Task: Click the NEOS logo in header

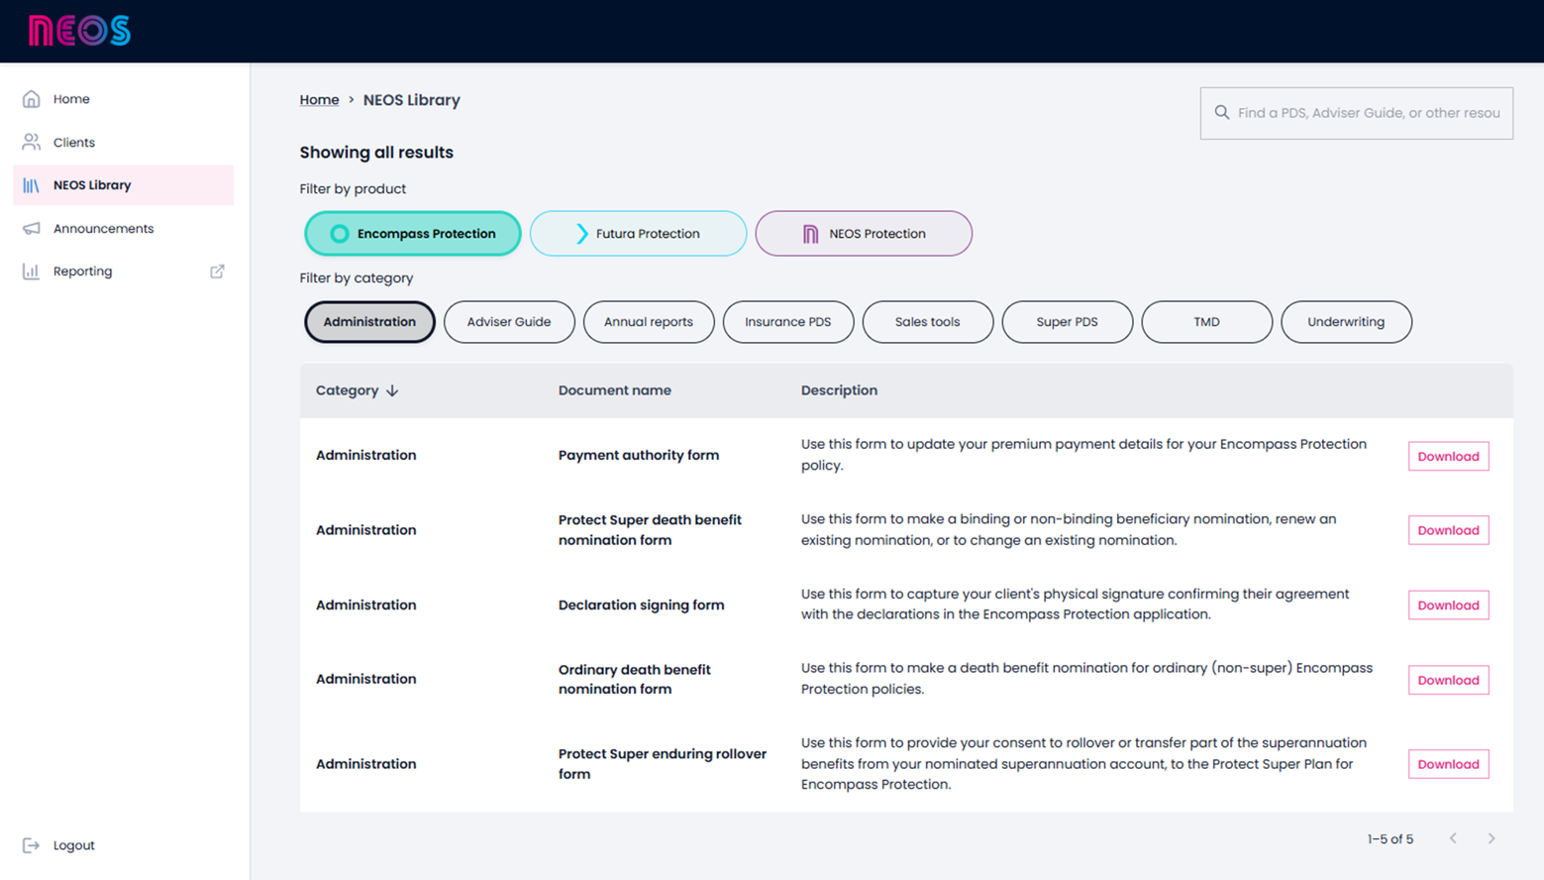Action: tap(79, 31)
